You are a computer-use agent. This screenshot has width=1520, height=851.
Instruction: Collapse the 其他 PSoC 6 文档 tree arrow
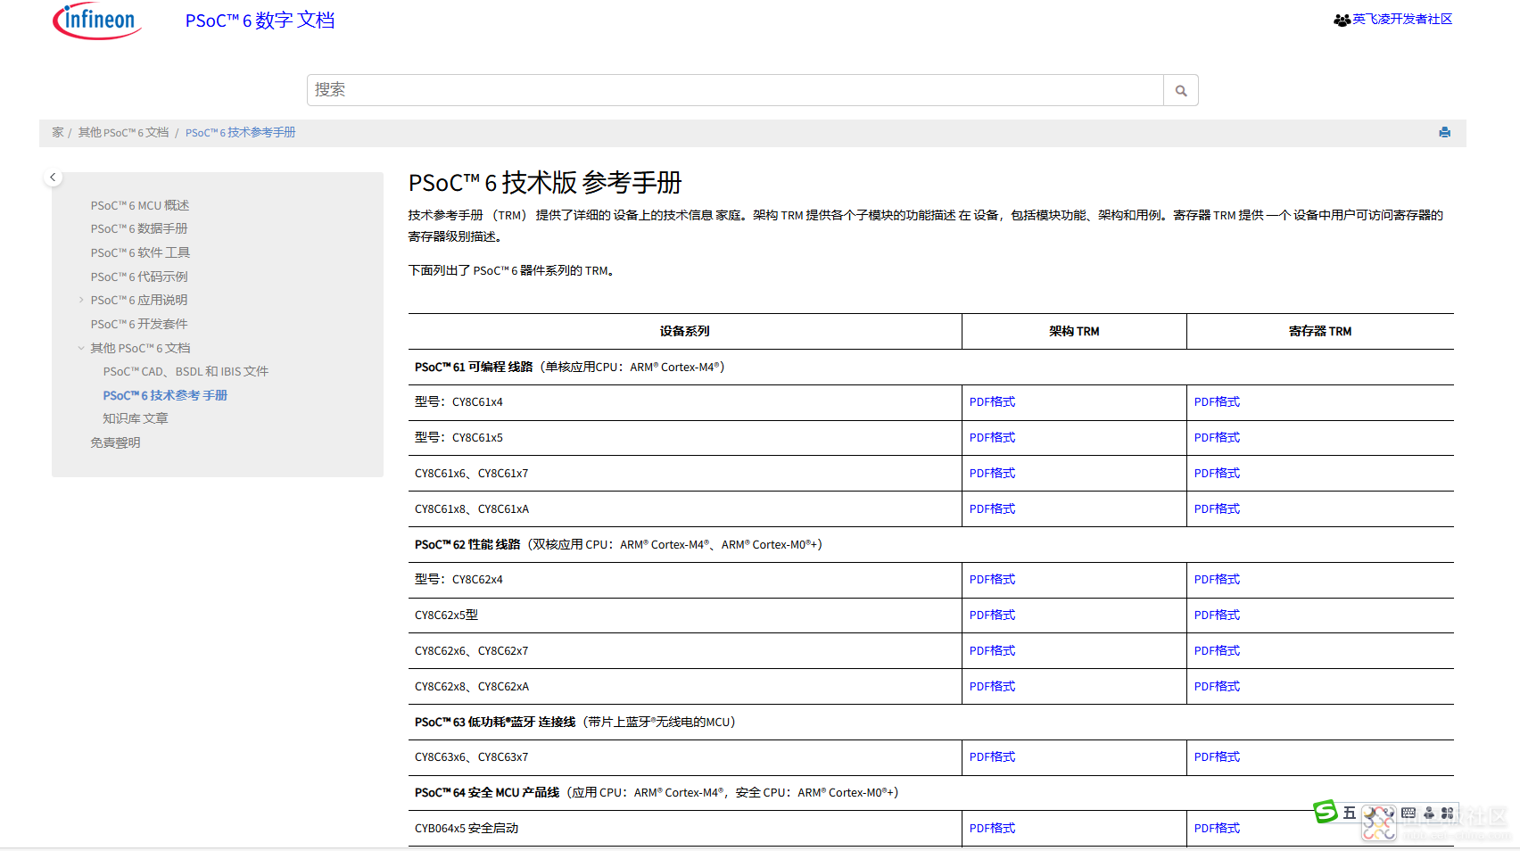pos(81,348)
